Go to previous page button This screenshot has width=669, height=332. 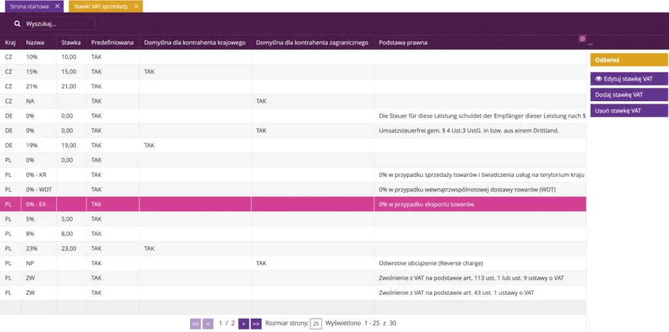[208, 324]
